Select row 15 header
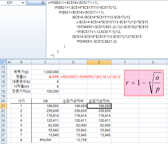The image size is (168, 144). tap(3, 77)
